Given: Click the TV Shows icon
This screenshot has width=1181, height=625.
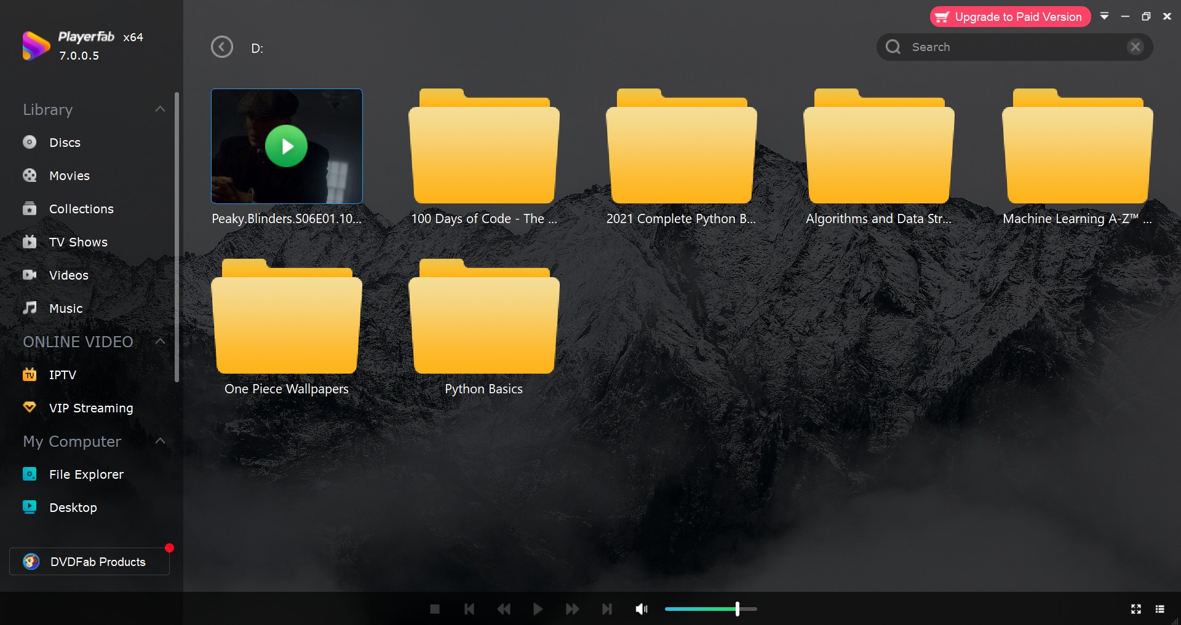Looking at the screenshot, I should [x=30, y=242].
